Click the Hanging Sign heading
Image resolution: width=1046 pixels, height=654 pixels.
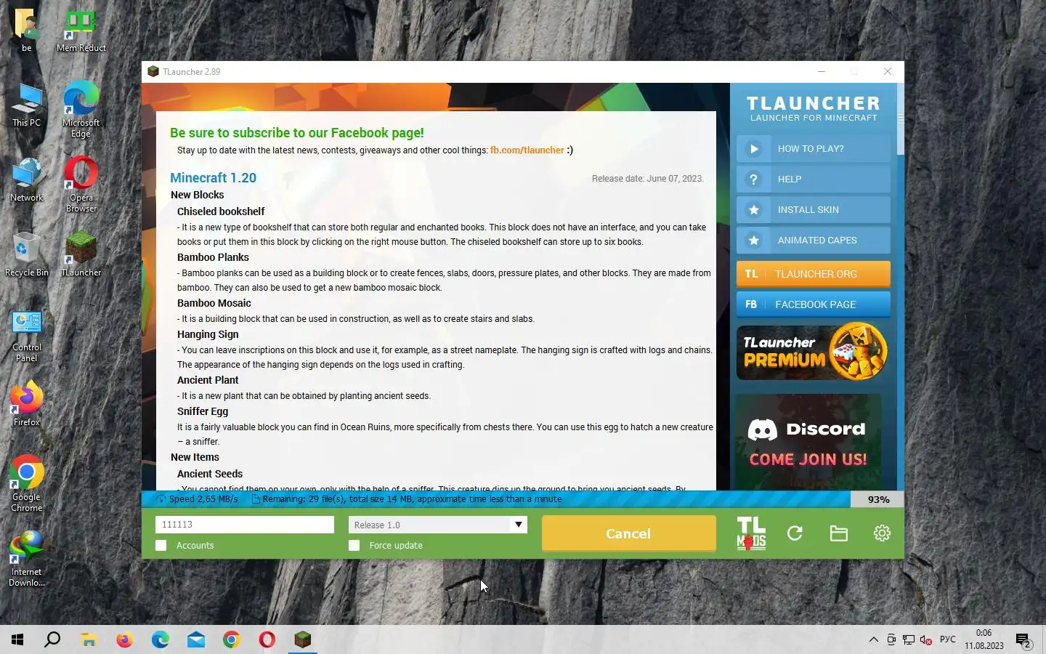point(208,334)
